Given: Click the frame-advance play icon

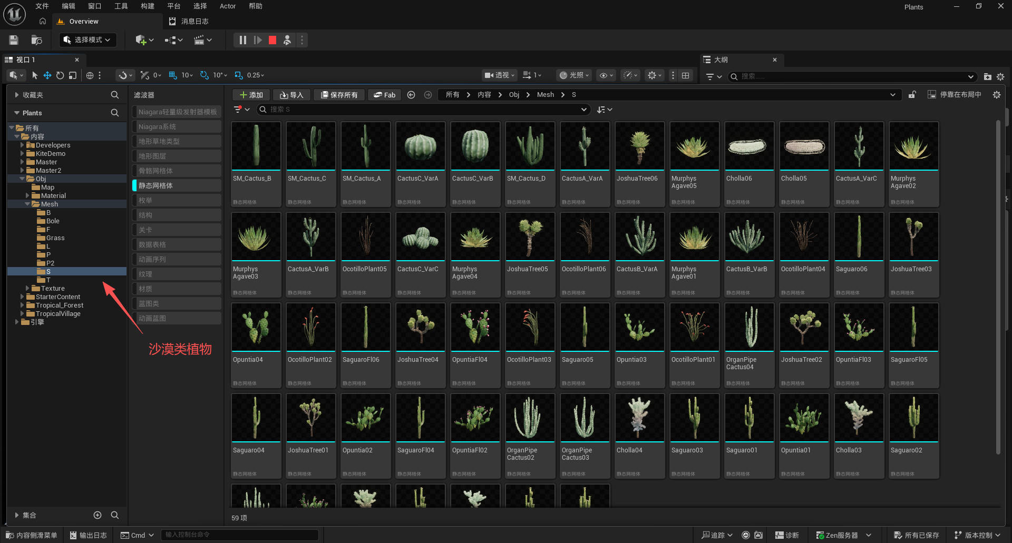Looking at the screenshot, I should pos(258,40).
